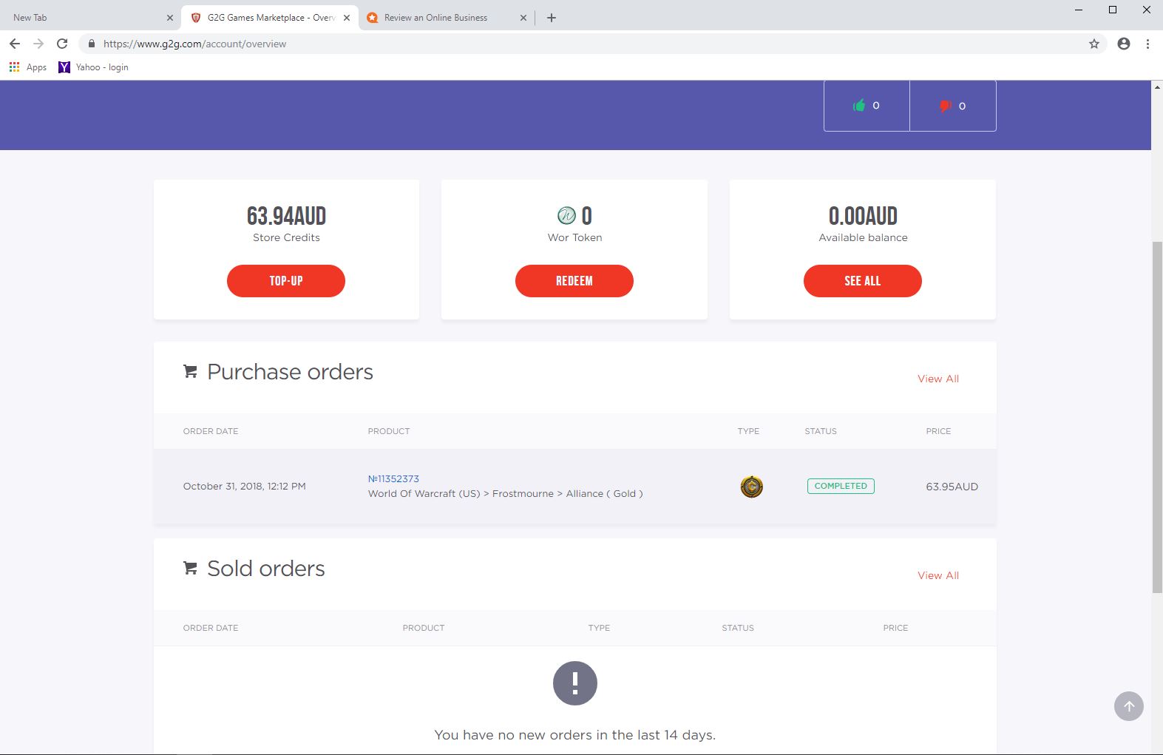This screenshot has height=755, width=1163.
Task: Click the 63.94AUD store credits amount
Action: click(x=286, y=216)
